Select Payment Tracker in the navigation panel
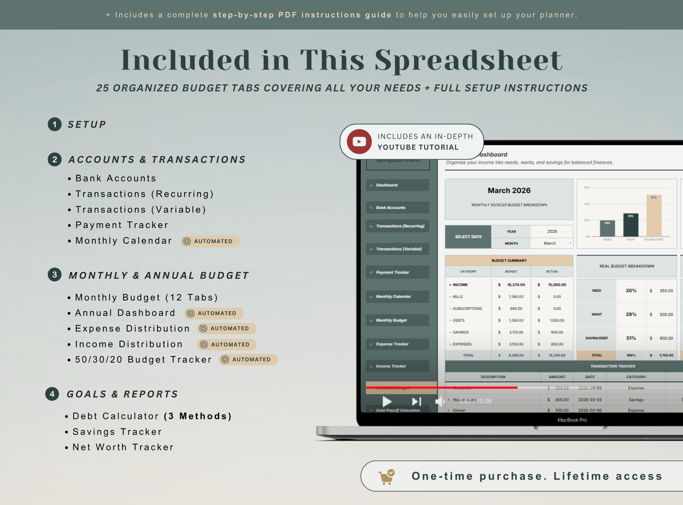The height and width of the screenshot is (505, 683). pos(397,272)
